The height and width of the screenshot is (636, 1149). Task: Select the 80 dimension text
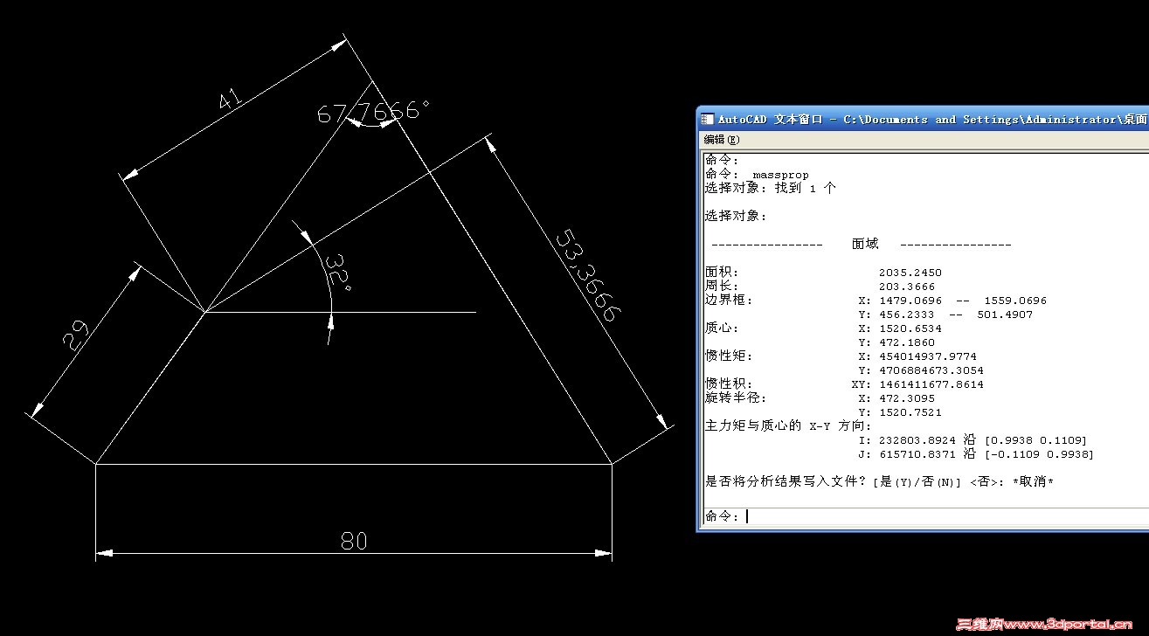coord(354,541)
